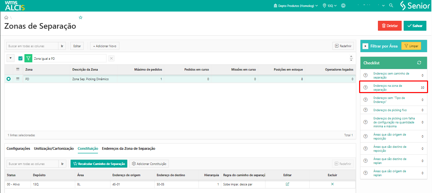Open the column menu icon in grid header
This screenshot has width=432, height=193.
pyautogui.click(x=18, y=69)
